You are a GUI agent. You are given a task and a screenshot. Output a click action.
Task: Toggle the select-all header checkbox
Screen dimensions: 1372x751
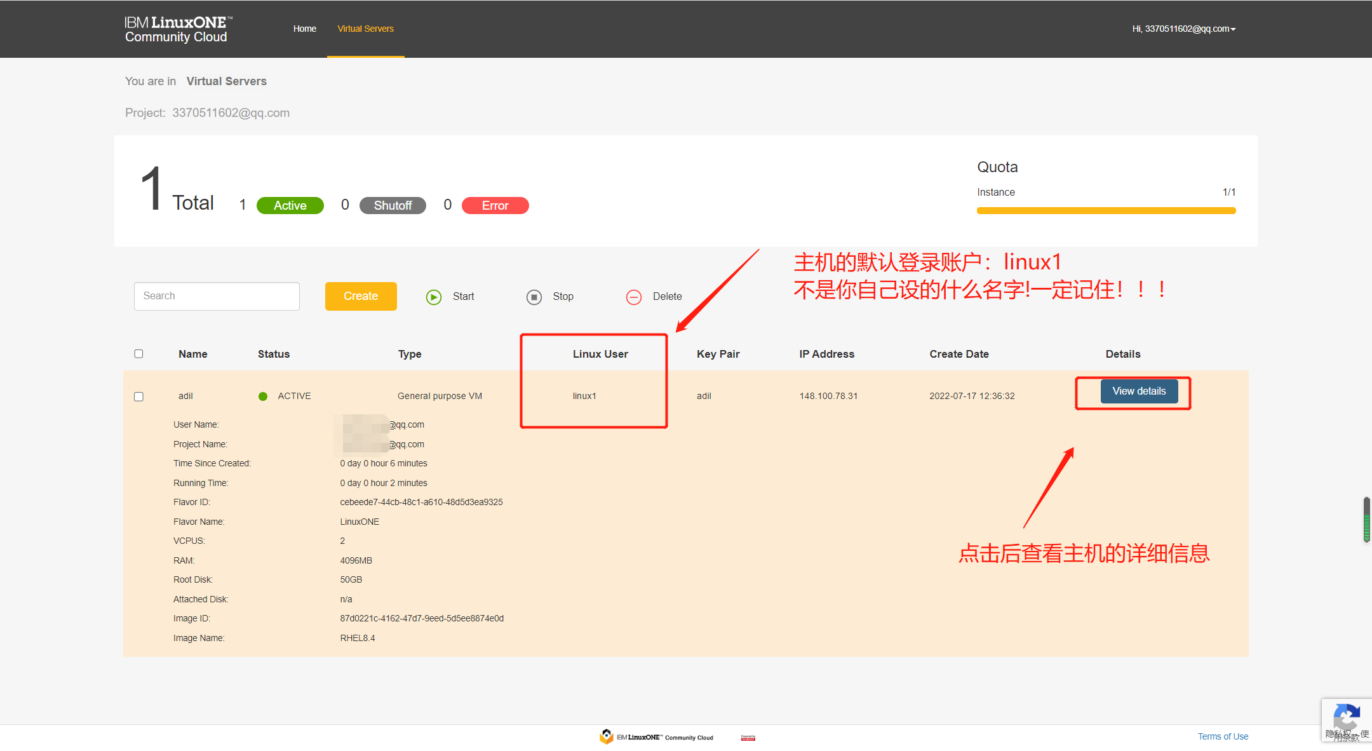point(138,354)
